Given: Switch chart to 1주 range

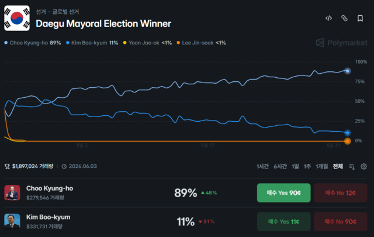Looking at the screenshot, I should pyautogui.click(x=307, y=166).
